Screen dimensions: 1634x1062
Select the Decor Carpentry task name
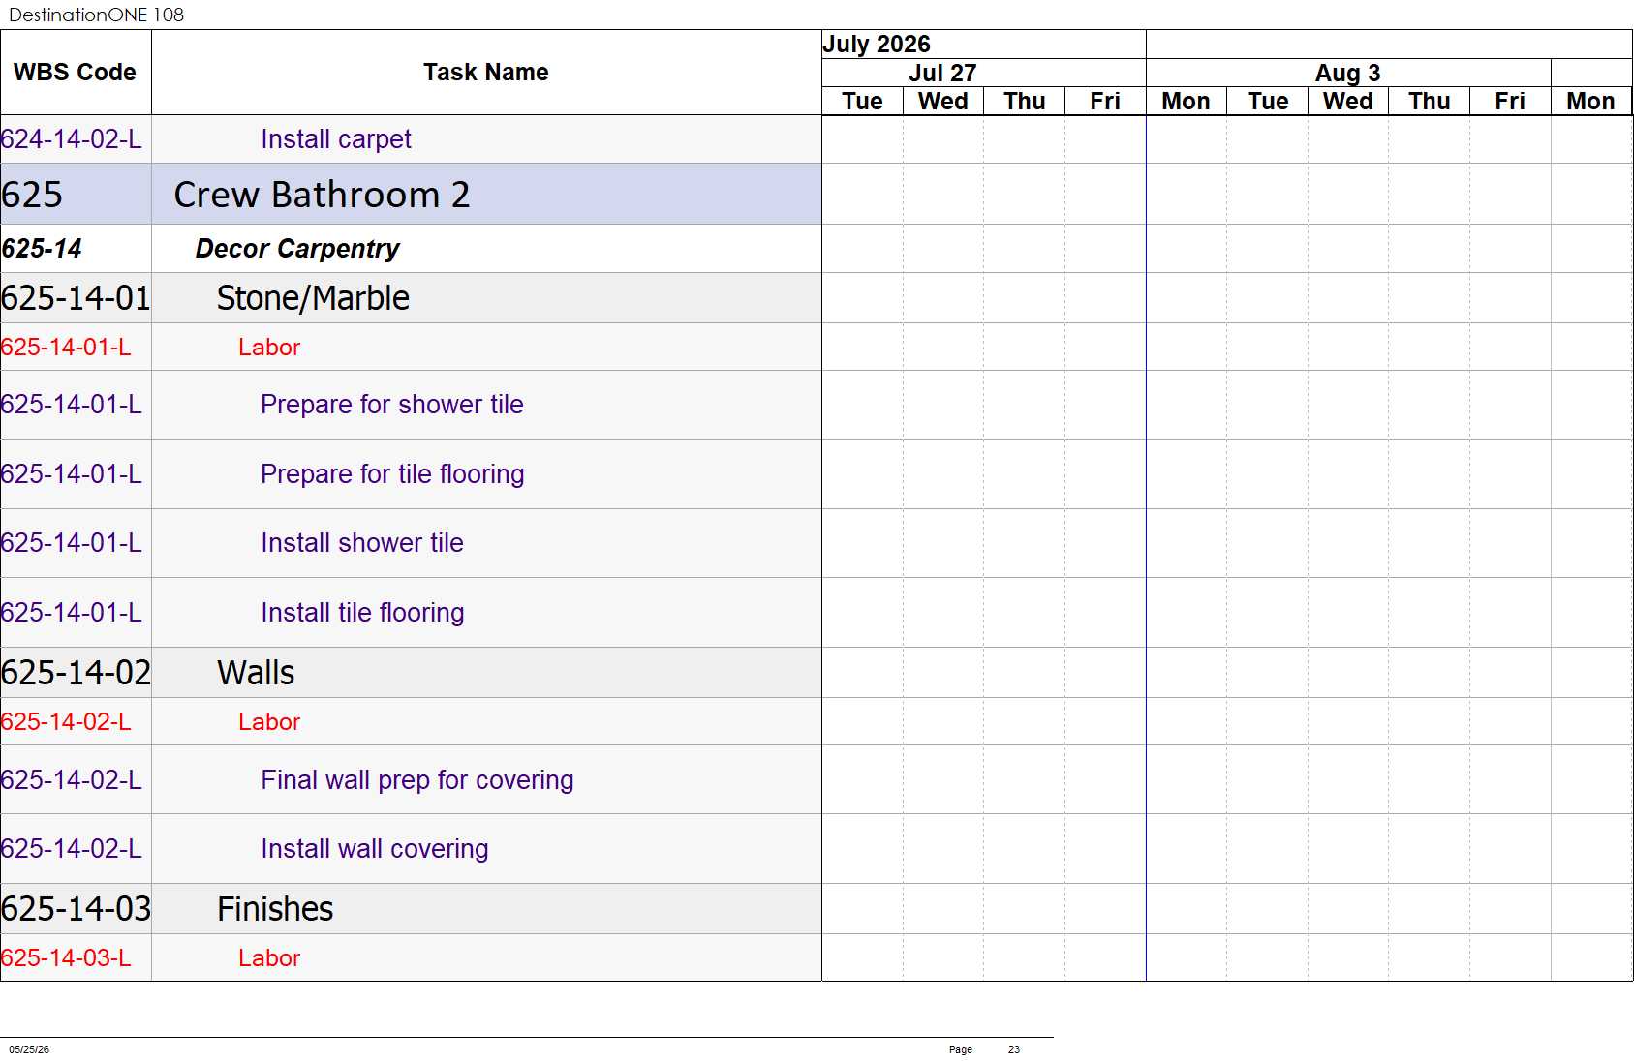pos(297,249)
